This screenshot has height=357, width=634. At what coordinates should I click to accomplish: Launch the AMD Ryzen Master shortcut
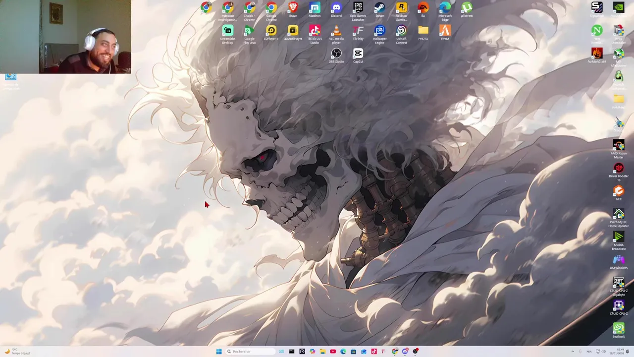coord(619,149)
